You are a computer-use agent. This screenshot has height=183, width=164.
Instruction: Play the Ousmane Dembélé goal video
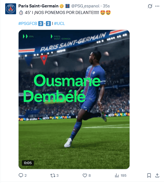pyautogui.click(x=74, y=99)
